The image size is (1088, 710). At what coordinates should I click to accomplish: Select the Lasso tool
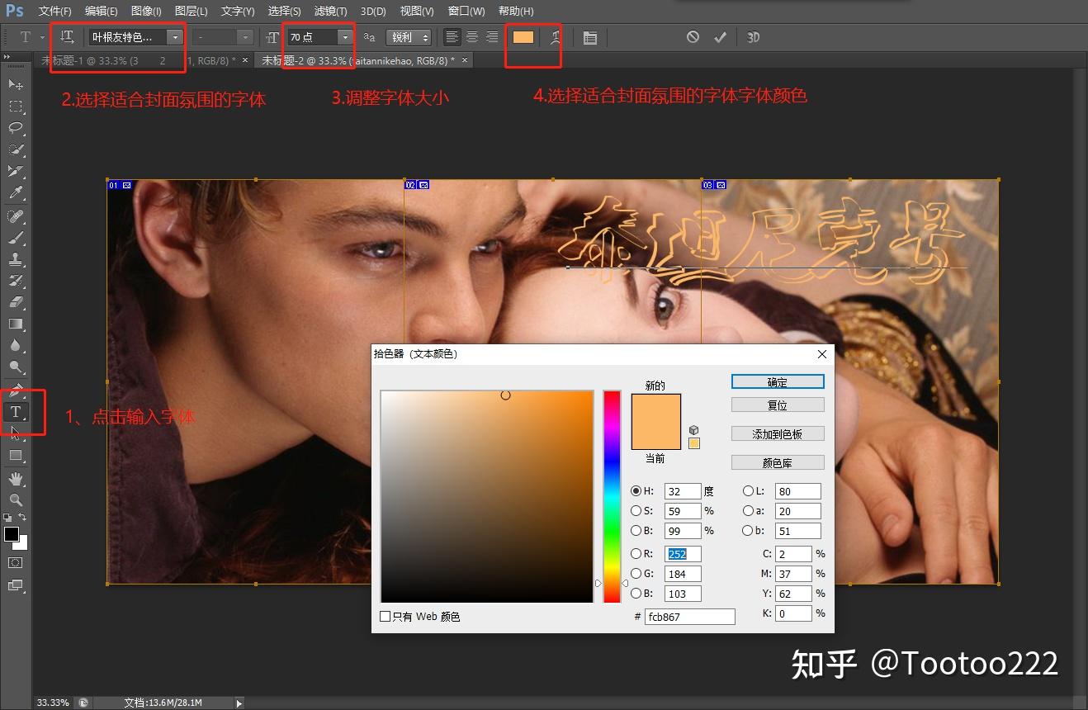(15, 128)
